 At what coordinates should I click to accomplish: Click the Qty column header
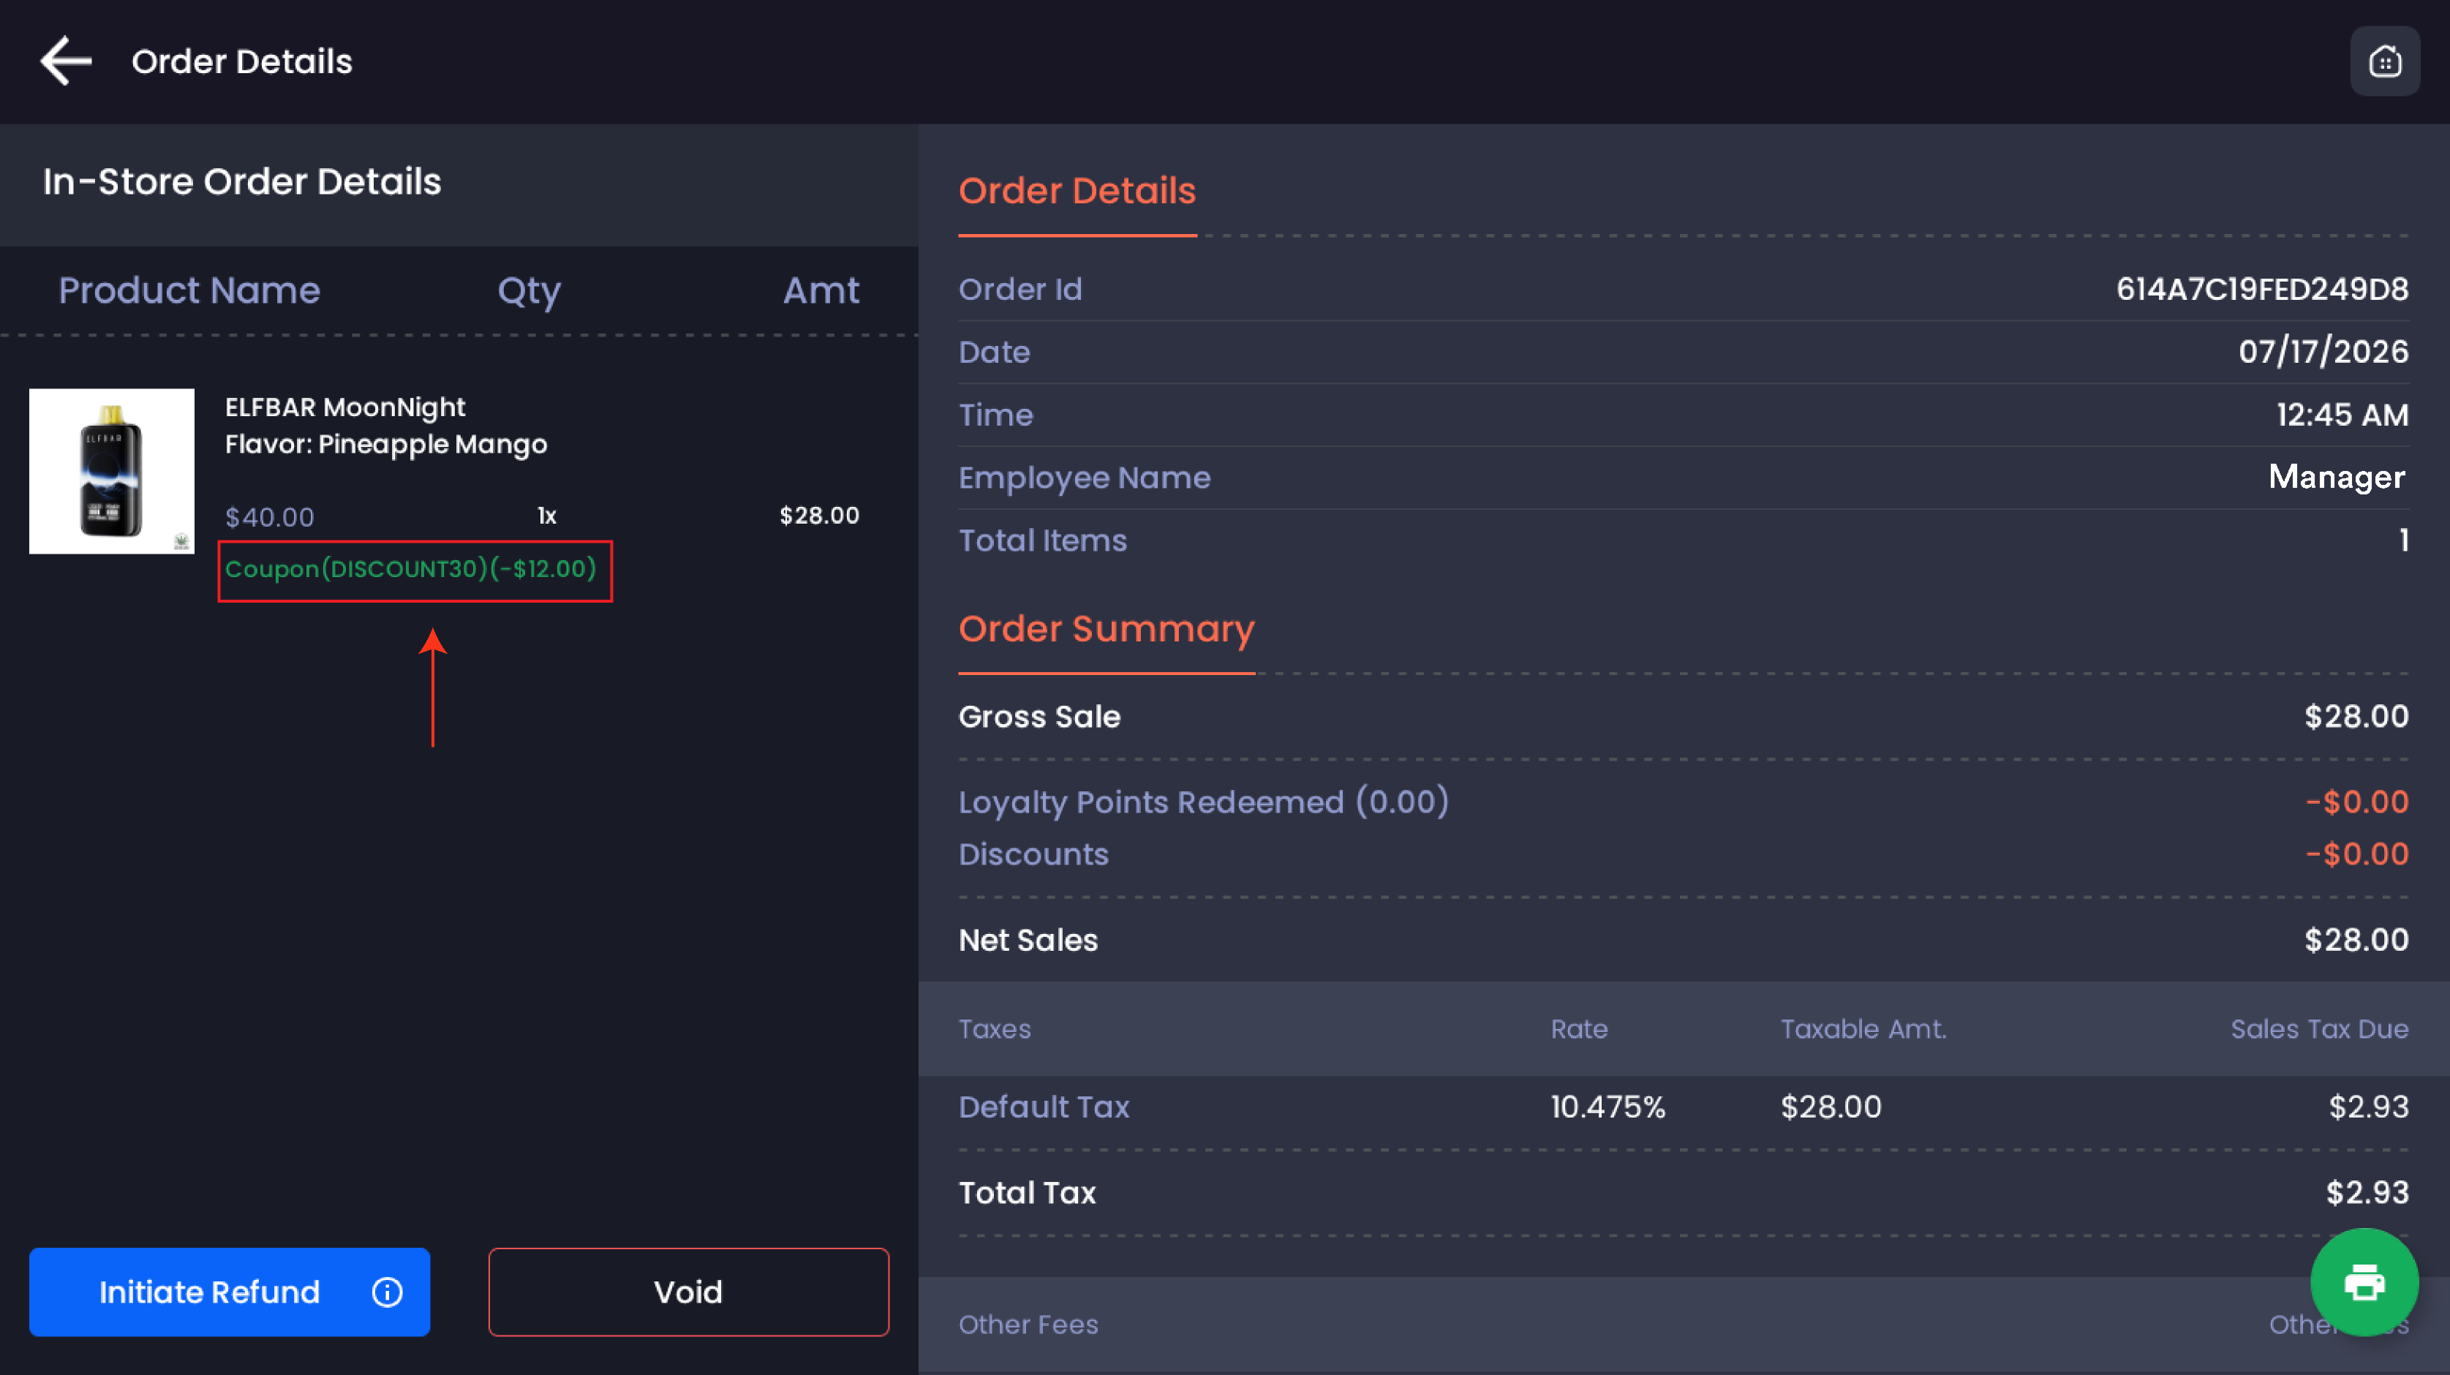click(x=529, y=291)
